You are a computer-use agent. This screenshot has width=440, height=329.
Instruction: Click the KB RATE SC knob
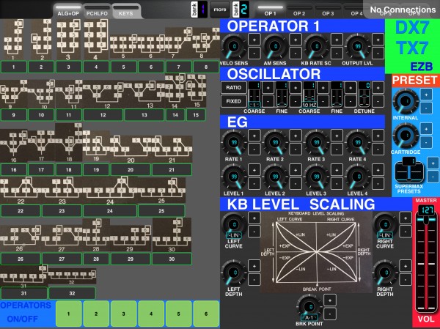tap(317, 47)
